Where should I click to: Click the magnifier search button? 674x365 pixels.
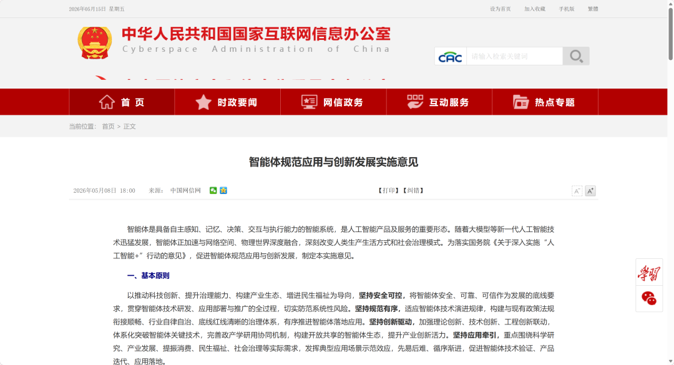coord(576,56)
